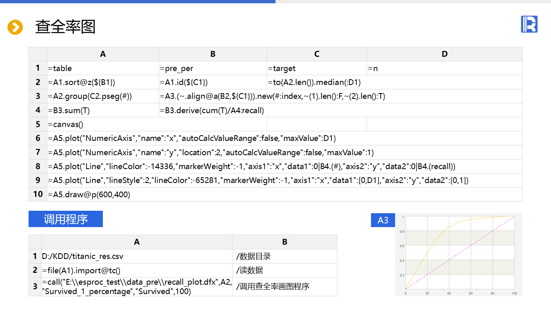Viewport: 551px width, 310px height.
Task: Select column D header in top grid
Action: point(444,54)
